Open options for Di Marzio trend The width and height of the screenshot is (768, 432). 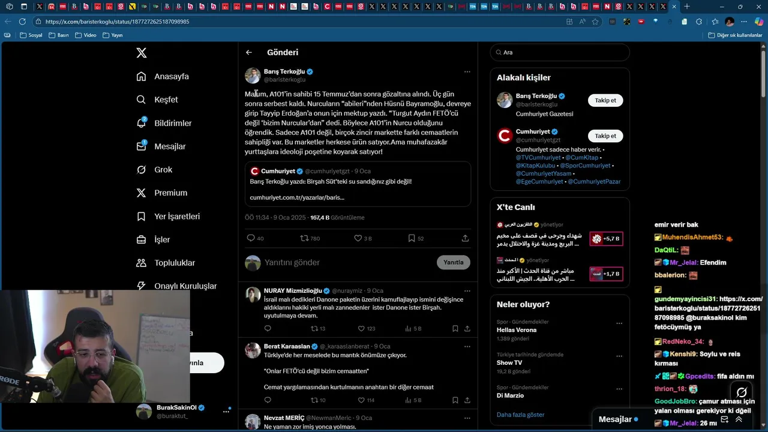[619, 388]
